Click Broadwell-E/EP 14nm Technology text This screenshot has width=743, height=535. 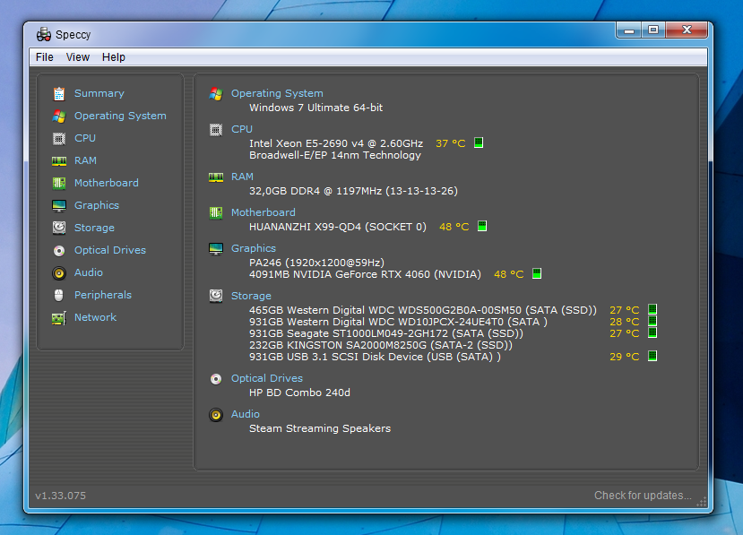click(x=335, y=155)
